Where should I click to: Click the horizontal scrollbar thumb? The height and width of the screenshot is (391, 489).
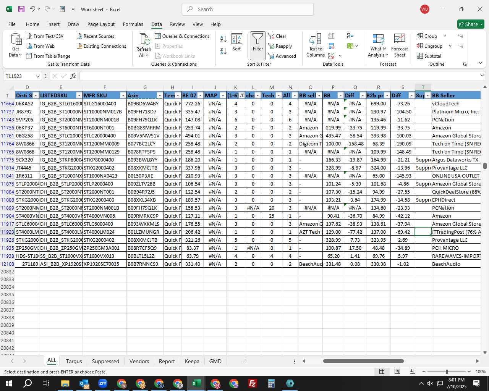click(363, 361)
